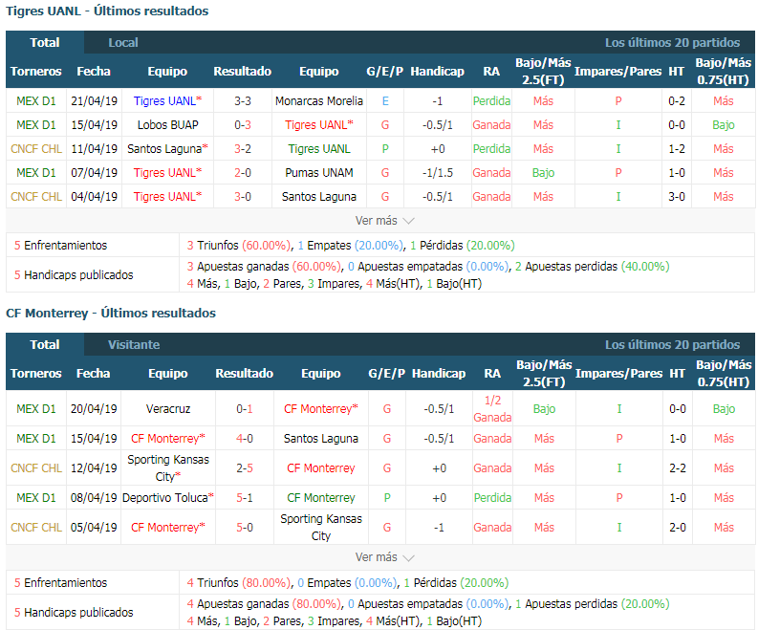Click the CF Monterrey - Últimos resultados heading
758x630 pixels.
click(x=111, y=313)
